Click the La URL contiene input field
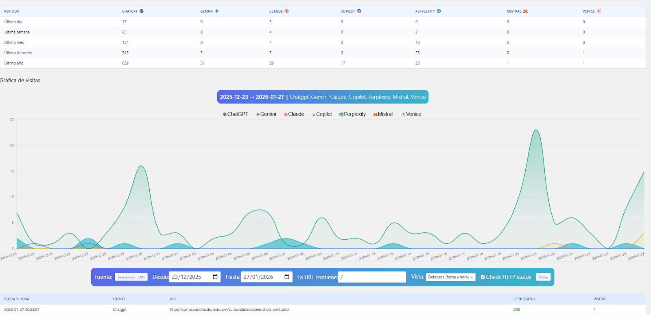This screenshot has height=315, width=651. pyautogui.click(x=372, y=277)
